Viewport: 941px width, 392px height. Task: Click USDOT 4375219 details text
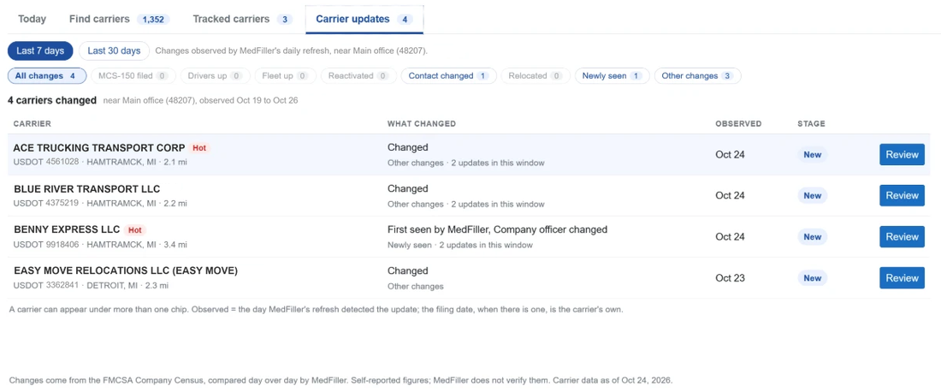100,204
